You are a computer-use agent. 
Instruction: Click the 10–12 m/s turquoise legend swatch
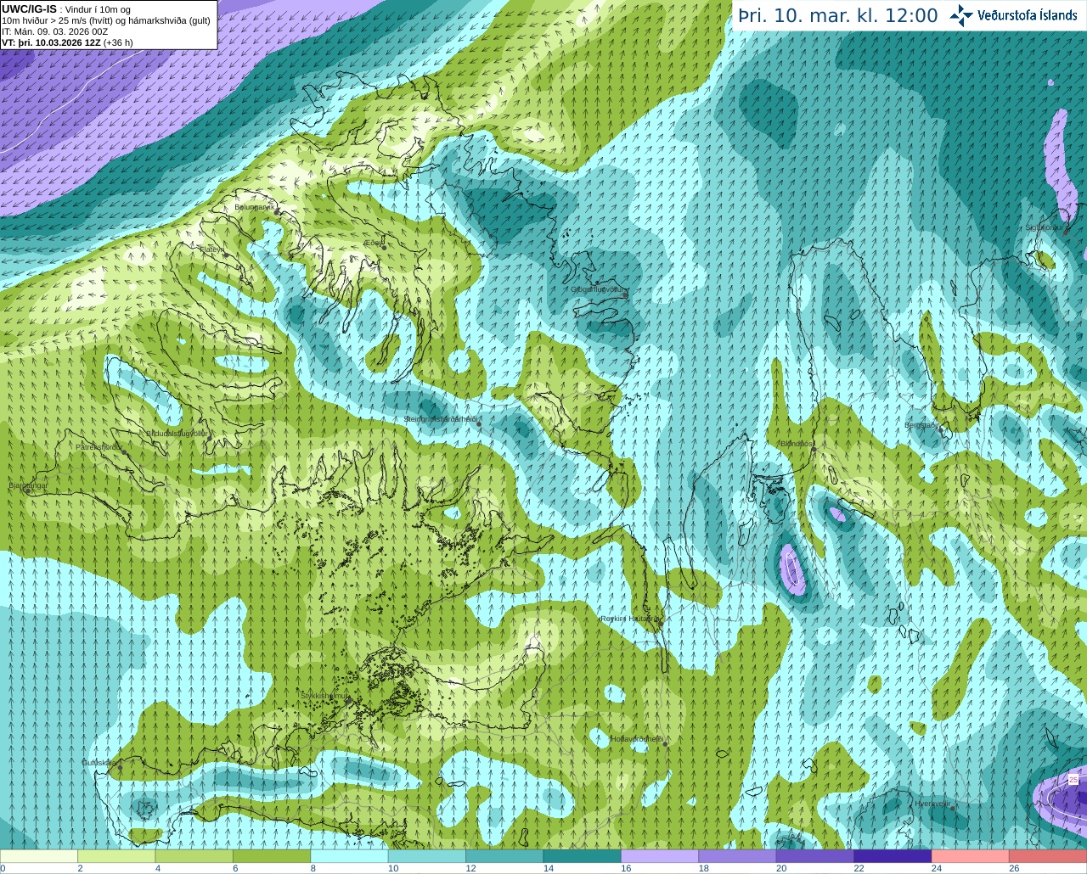click(x=427, y=856)
